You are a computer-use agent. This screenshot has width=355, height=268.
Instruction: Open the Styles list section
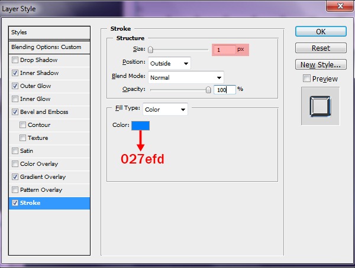pyautogui.click(x=49, y=32)
